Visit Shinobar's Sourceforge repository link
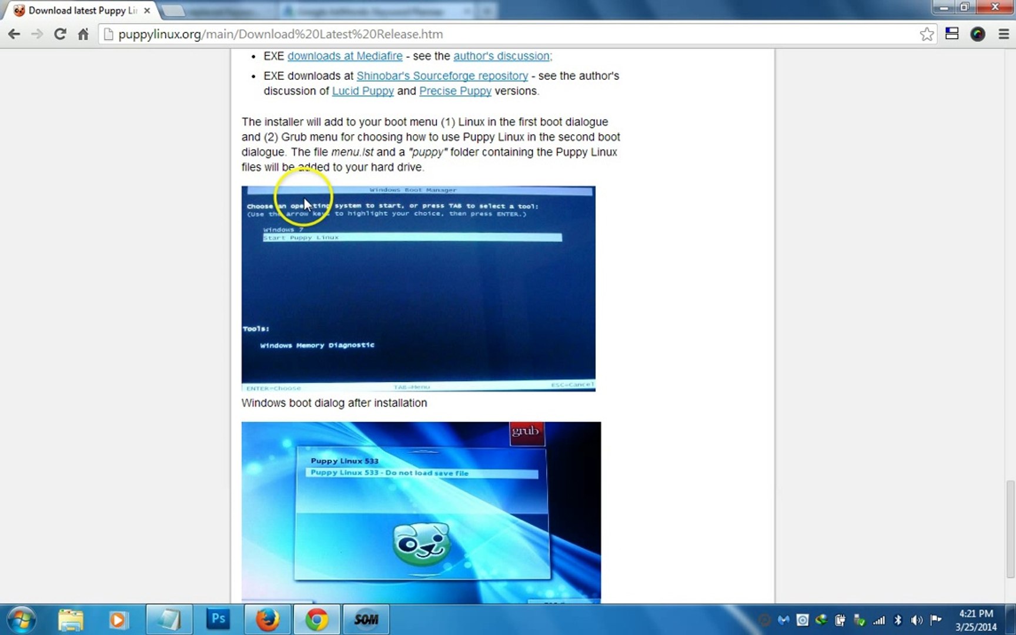 (x=442, y=76)
